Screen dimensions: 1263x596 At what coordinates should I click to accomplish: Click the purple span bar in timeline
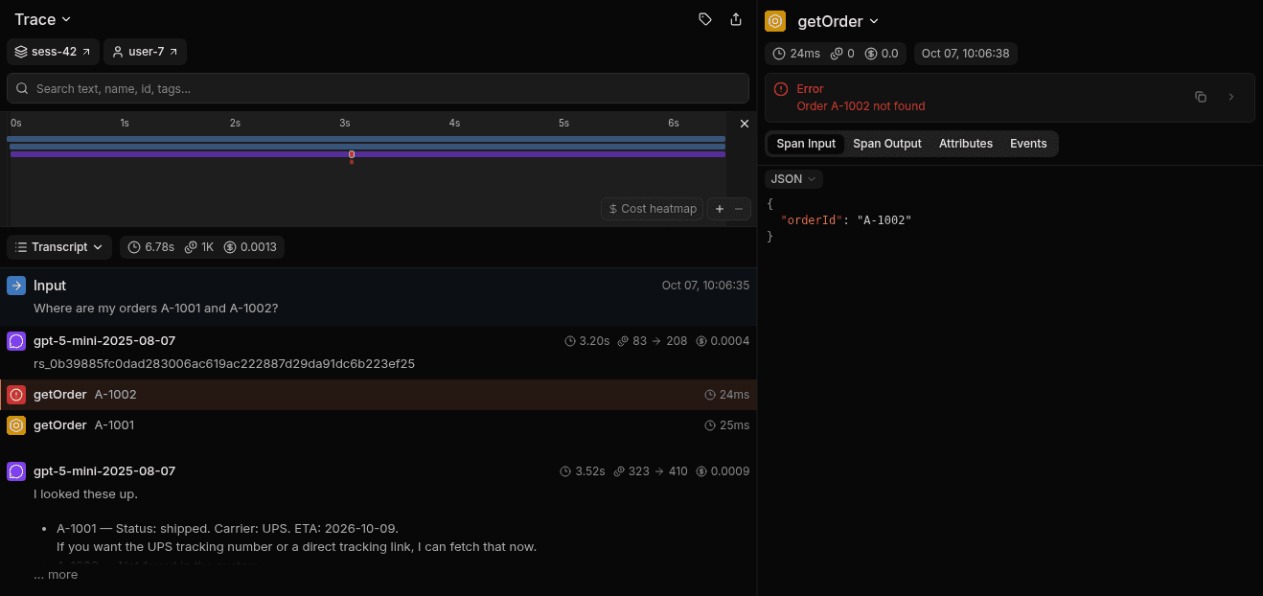pyautogui.click(x=368, y=153)
